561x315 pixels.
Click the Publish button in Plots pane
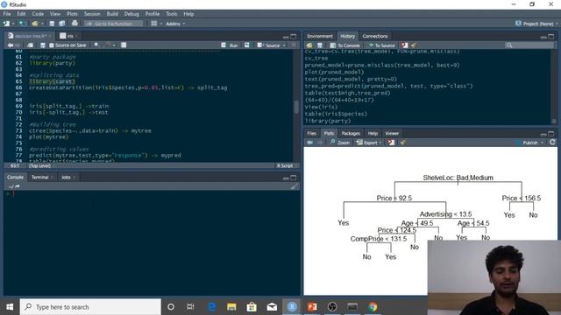pyautogui.click(x=528, y=143)
